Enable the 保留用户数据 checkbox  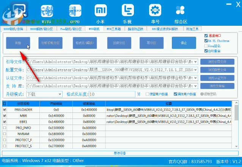pos(148,94)
